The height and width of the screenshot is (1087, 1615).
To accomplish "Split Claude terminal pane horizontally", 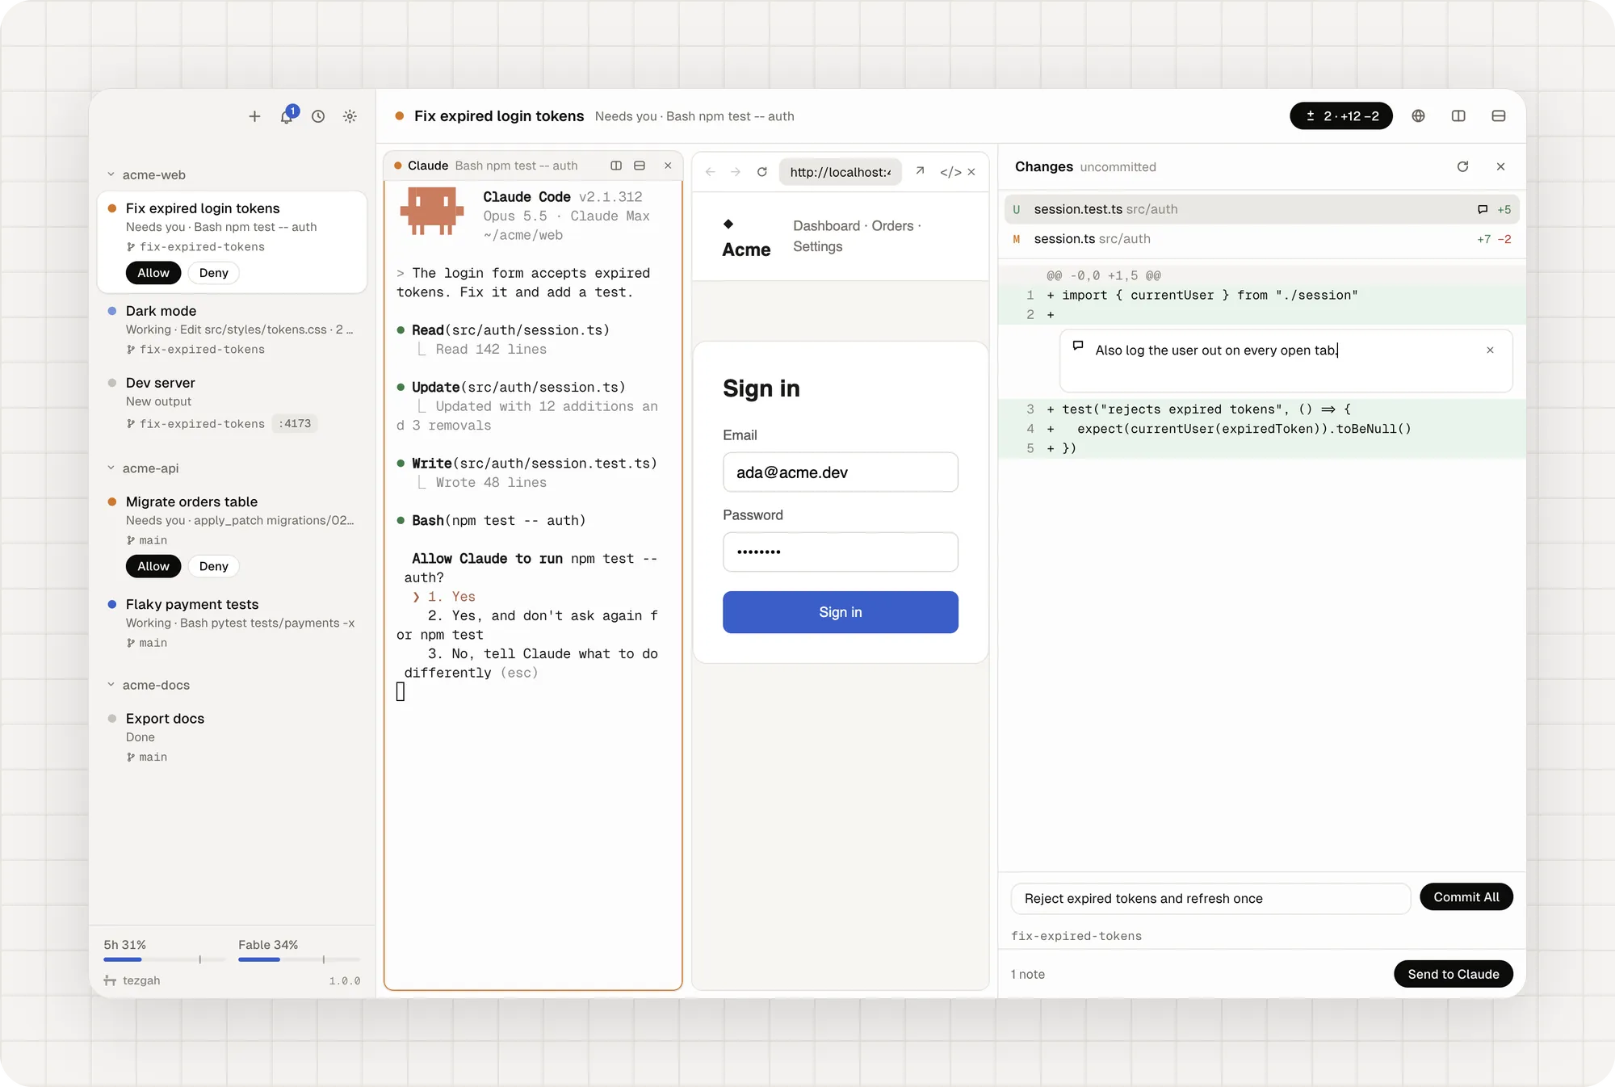I will (640, 166).
